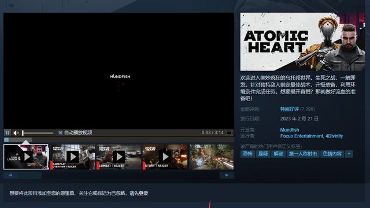Viewport: 370px width, 208px height.
Task: Seek along the video progress bar
Action: coord(119,140)
